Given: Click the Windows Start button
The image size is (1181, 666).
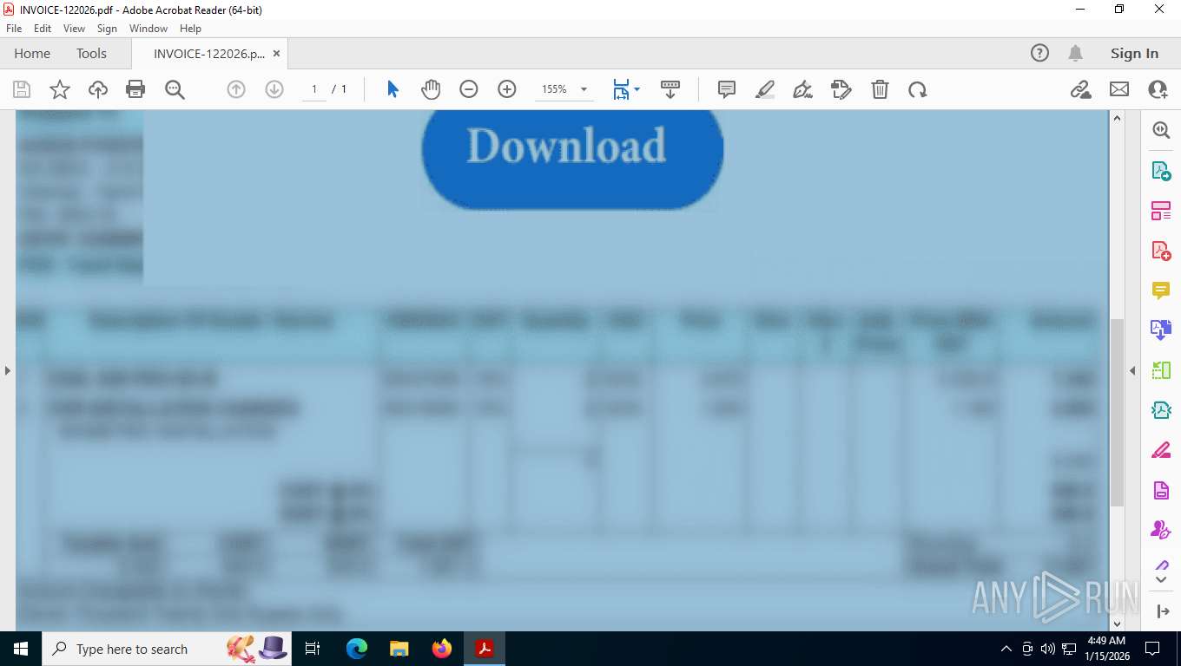Looking at the screenshot, I should (21, 649).
